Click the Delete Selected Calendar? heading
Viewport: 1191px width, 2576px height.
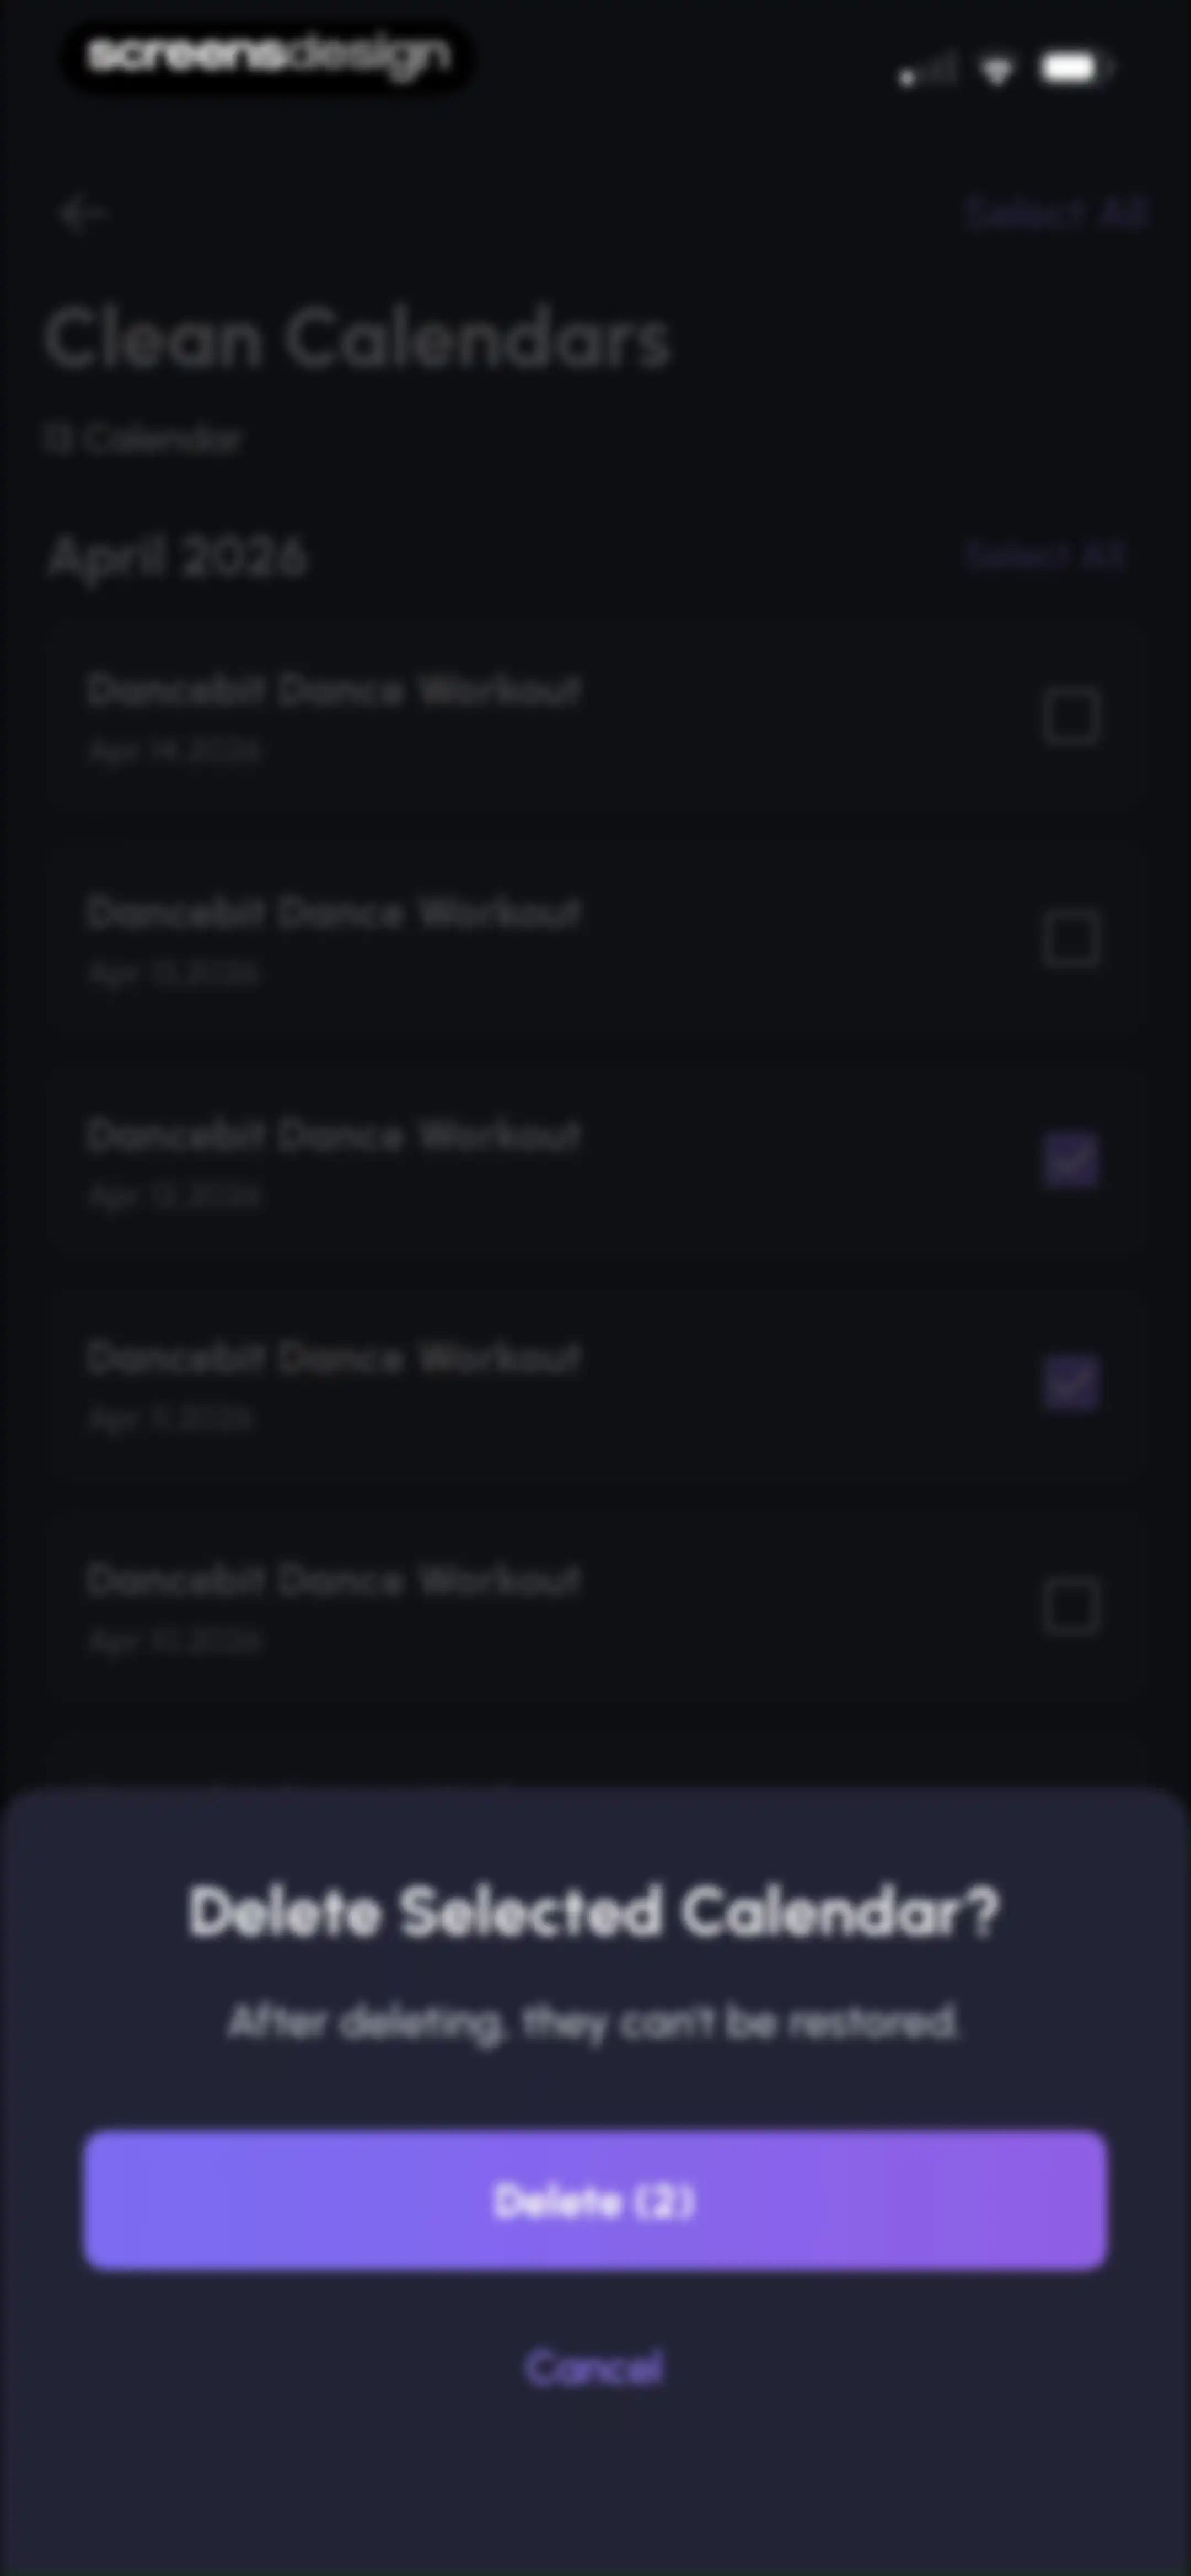point(594,1912)
